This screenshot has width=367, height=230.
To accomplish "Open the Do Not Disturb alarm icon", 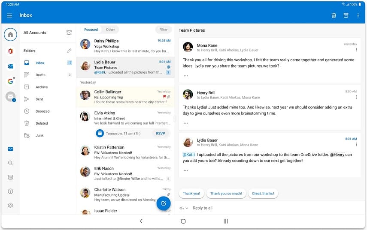I will point(69,33).
